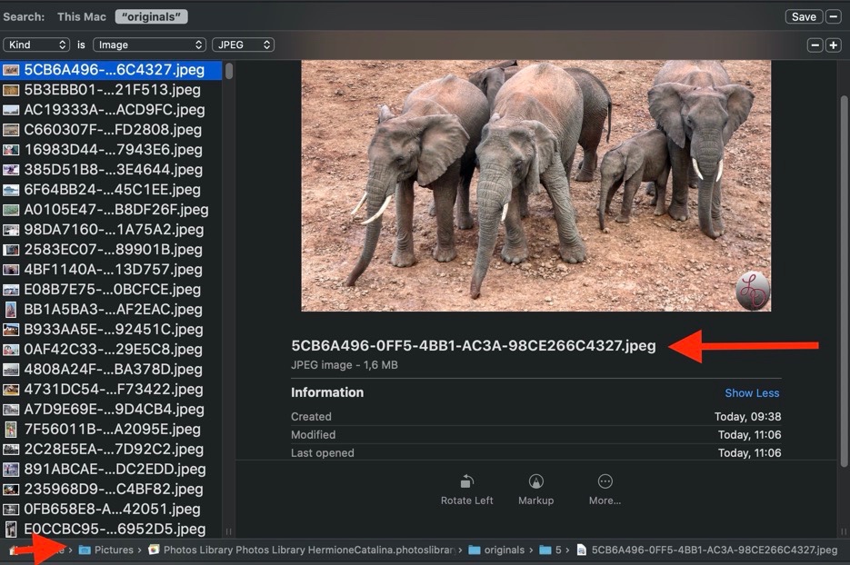Screen dimensions: 850x565
Task: Open the More actions icon
Action: pos(605,482)
